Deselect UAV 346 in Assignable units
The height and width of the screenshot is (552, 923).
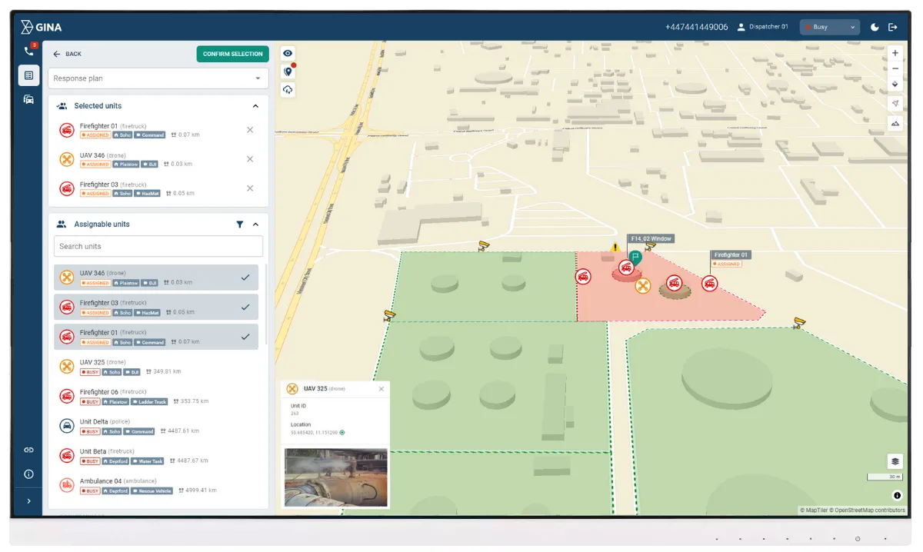[x=246, y=277]
